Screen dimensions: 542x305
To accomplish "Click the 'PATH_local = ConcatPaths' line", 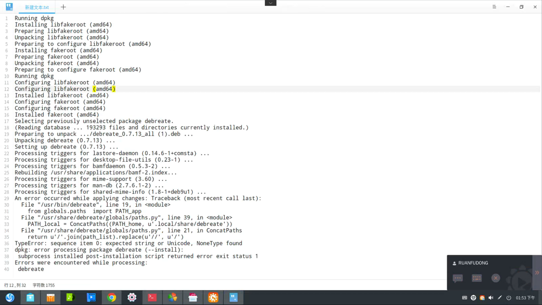I will [x=130, y=224].
